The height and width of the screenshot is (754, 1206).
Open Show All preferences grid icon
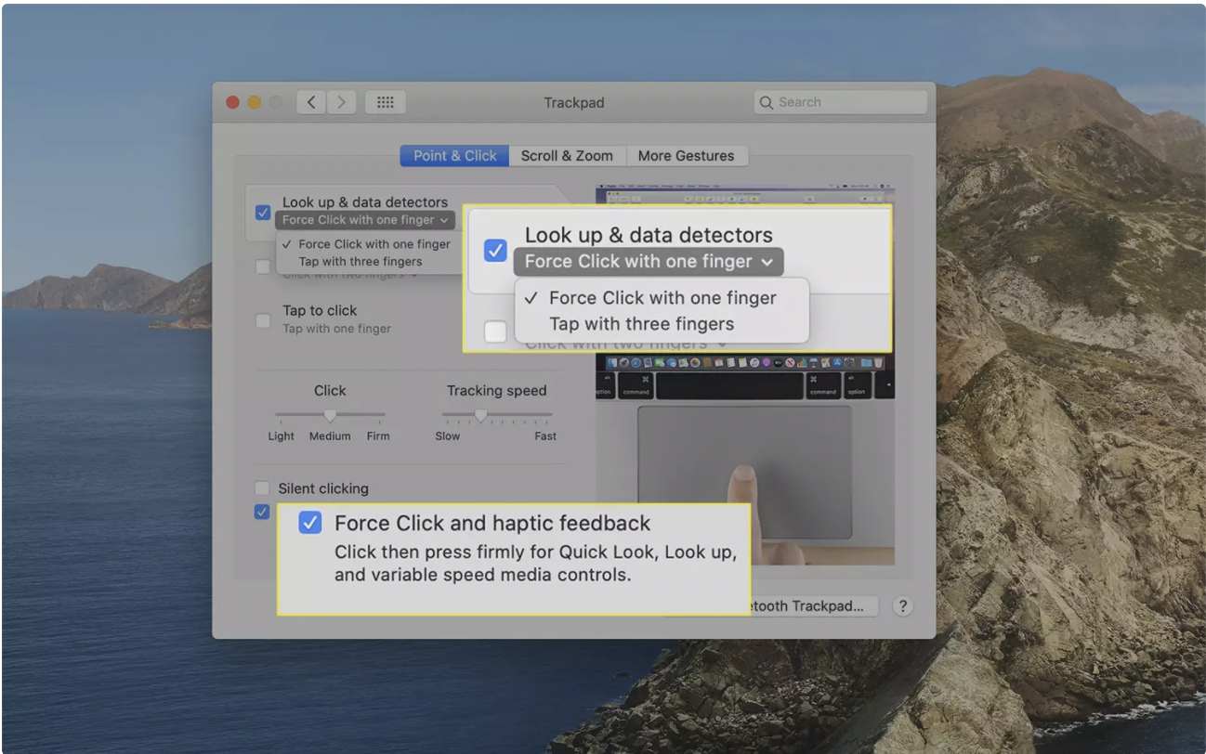click(385, 102)
